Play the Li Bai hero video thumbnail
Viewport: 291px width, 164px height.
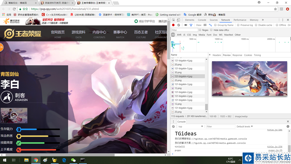coord(14,115)
